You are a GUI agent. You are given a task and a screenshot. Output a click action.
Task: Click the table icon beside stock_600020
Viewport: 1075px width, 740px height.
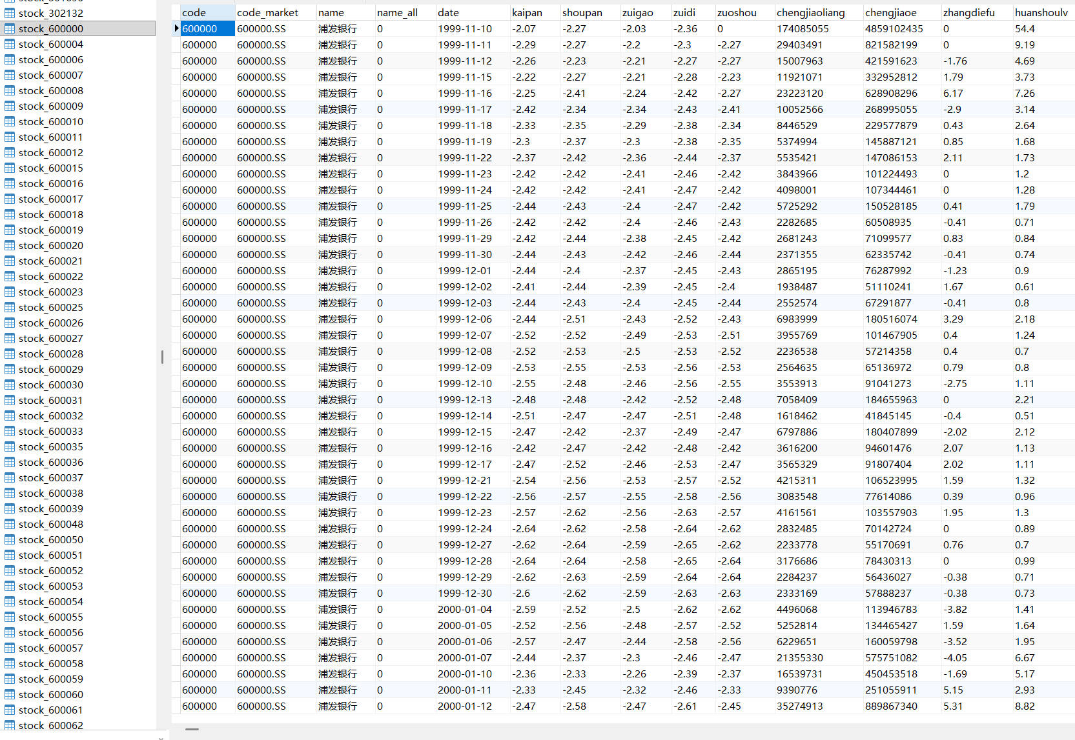coord(10,245)
